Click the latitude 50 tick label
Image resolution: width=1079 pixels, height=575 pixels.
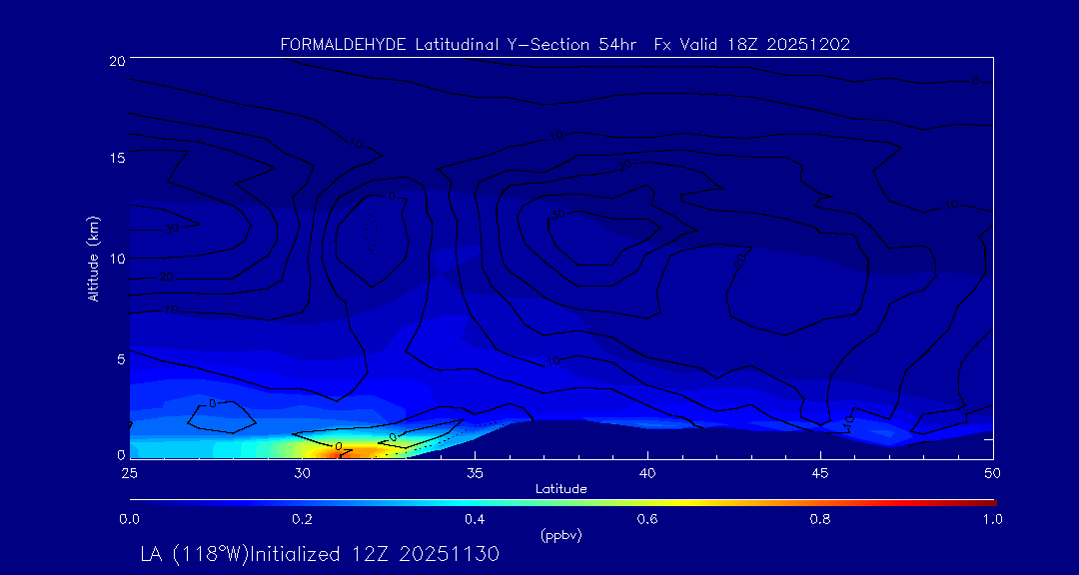[x=992, y=472]
